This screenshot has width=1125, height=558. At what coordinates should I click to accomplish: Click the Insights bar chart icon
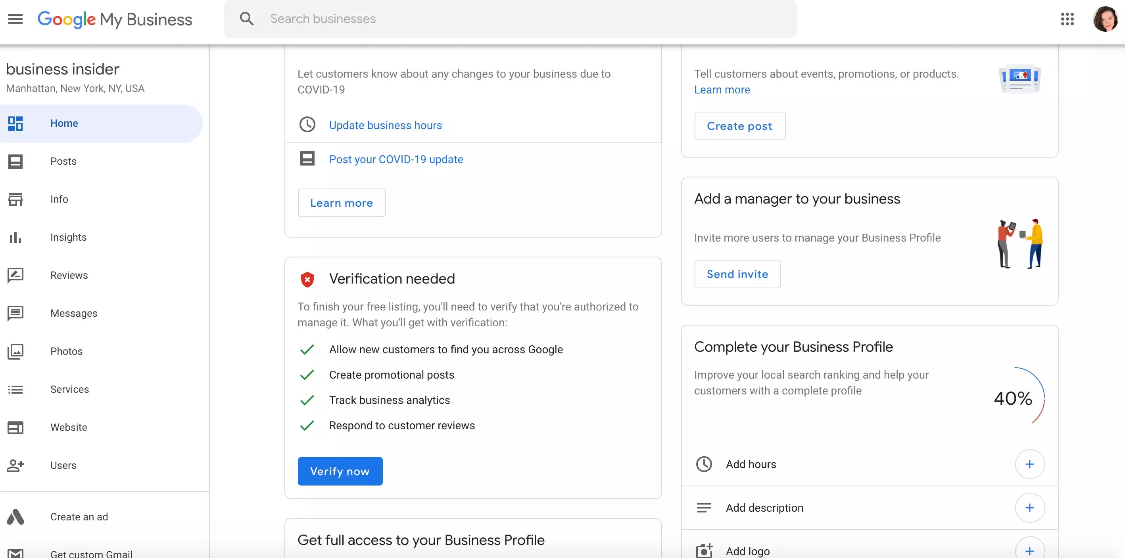coord(15,237)
